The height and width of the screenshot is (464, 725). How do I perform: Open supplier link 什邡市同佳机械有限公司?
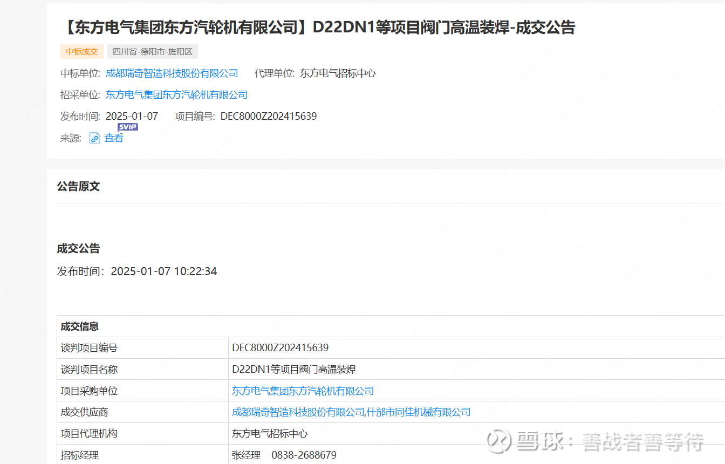coord(419,412)
